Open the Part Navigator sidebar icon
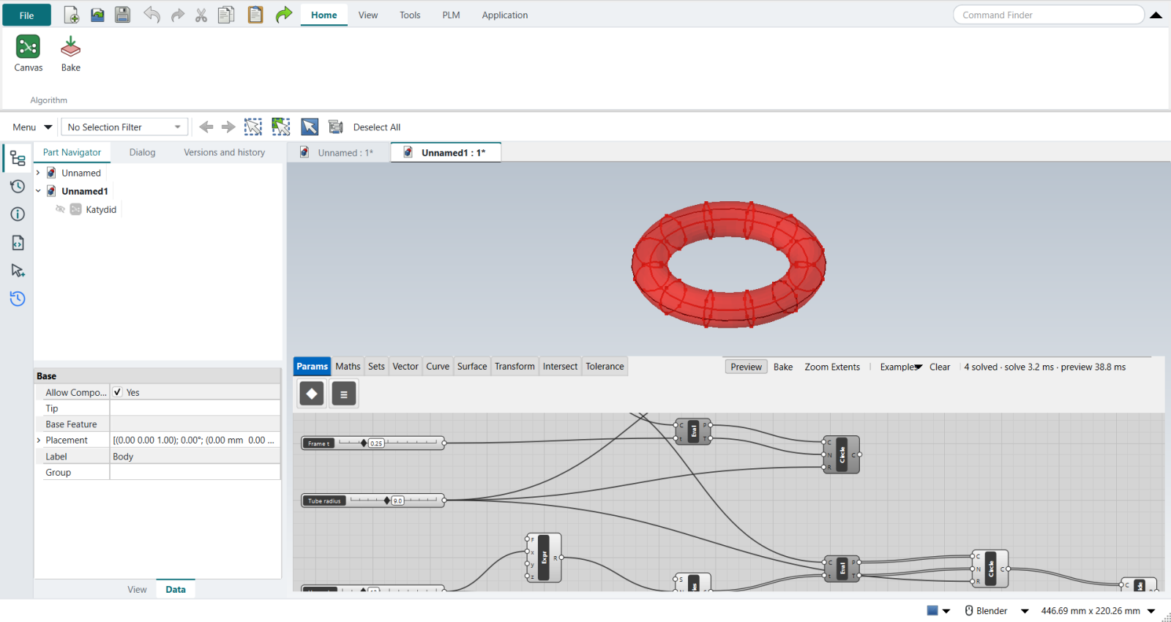 (18, 159)
